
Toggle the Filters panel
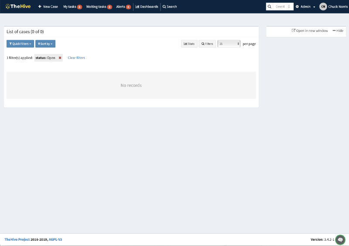tap(207, 44)
